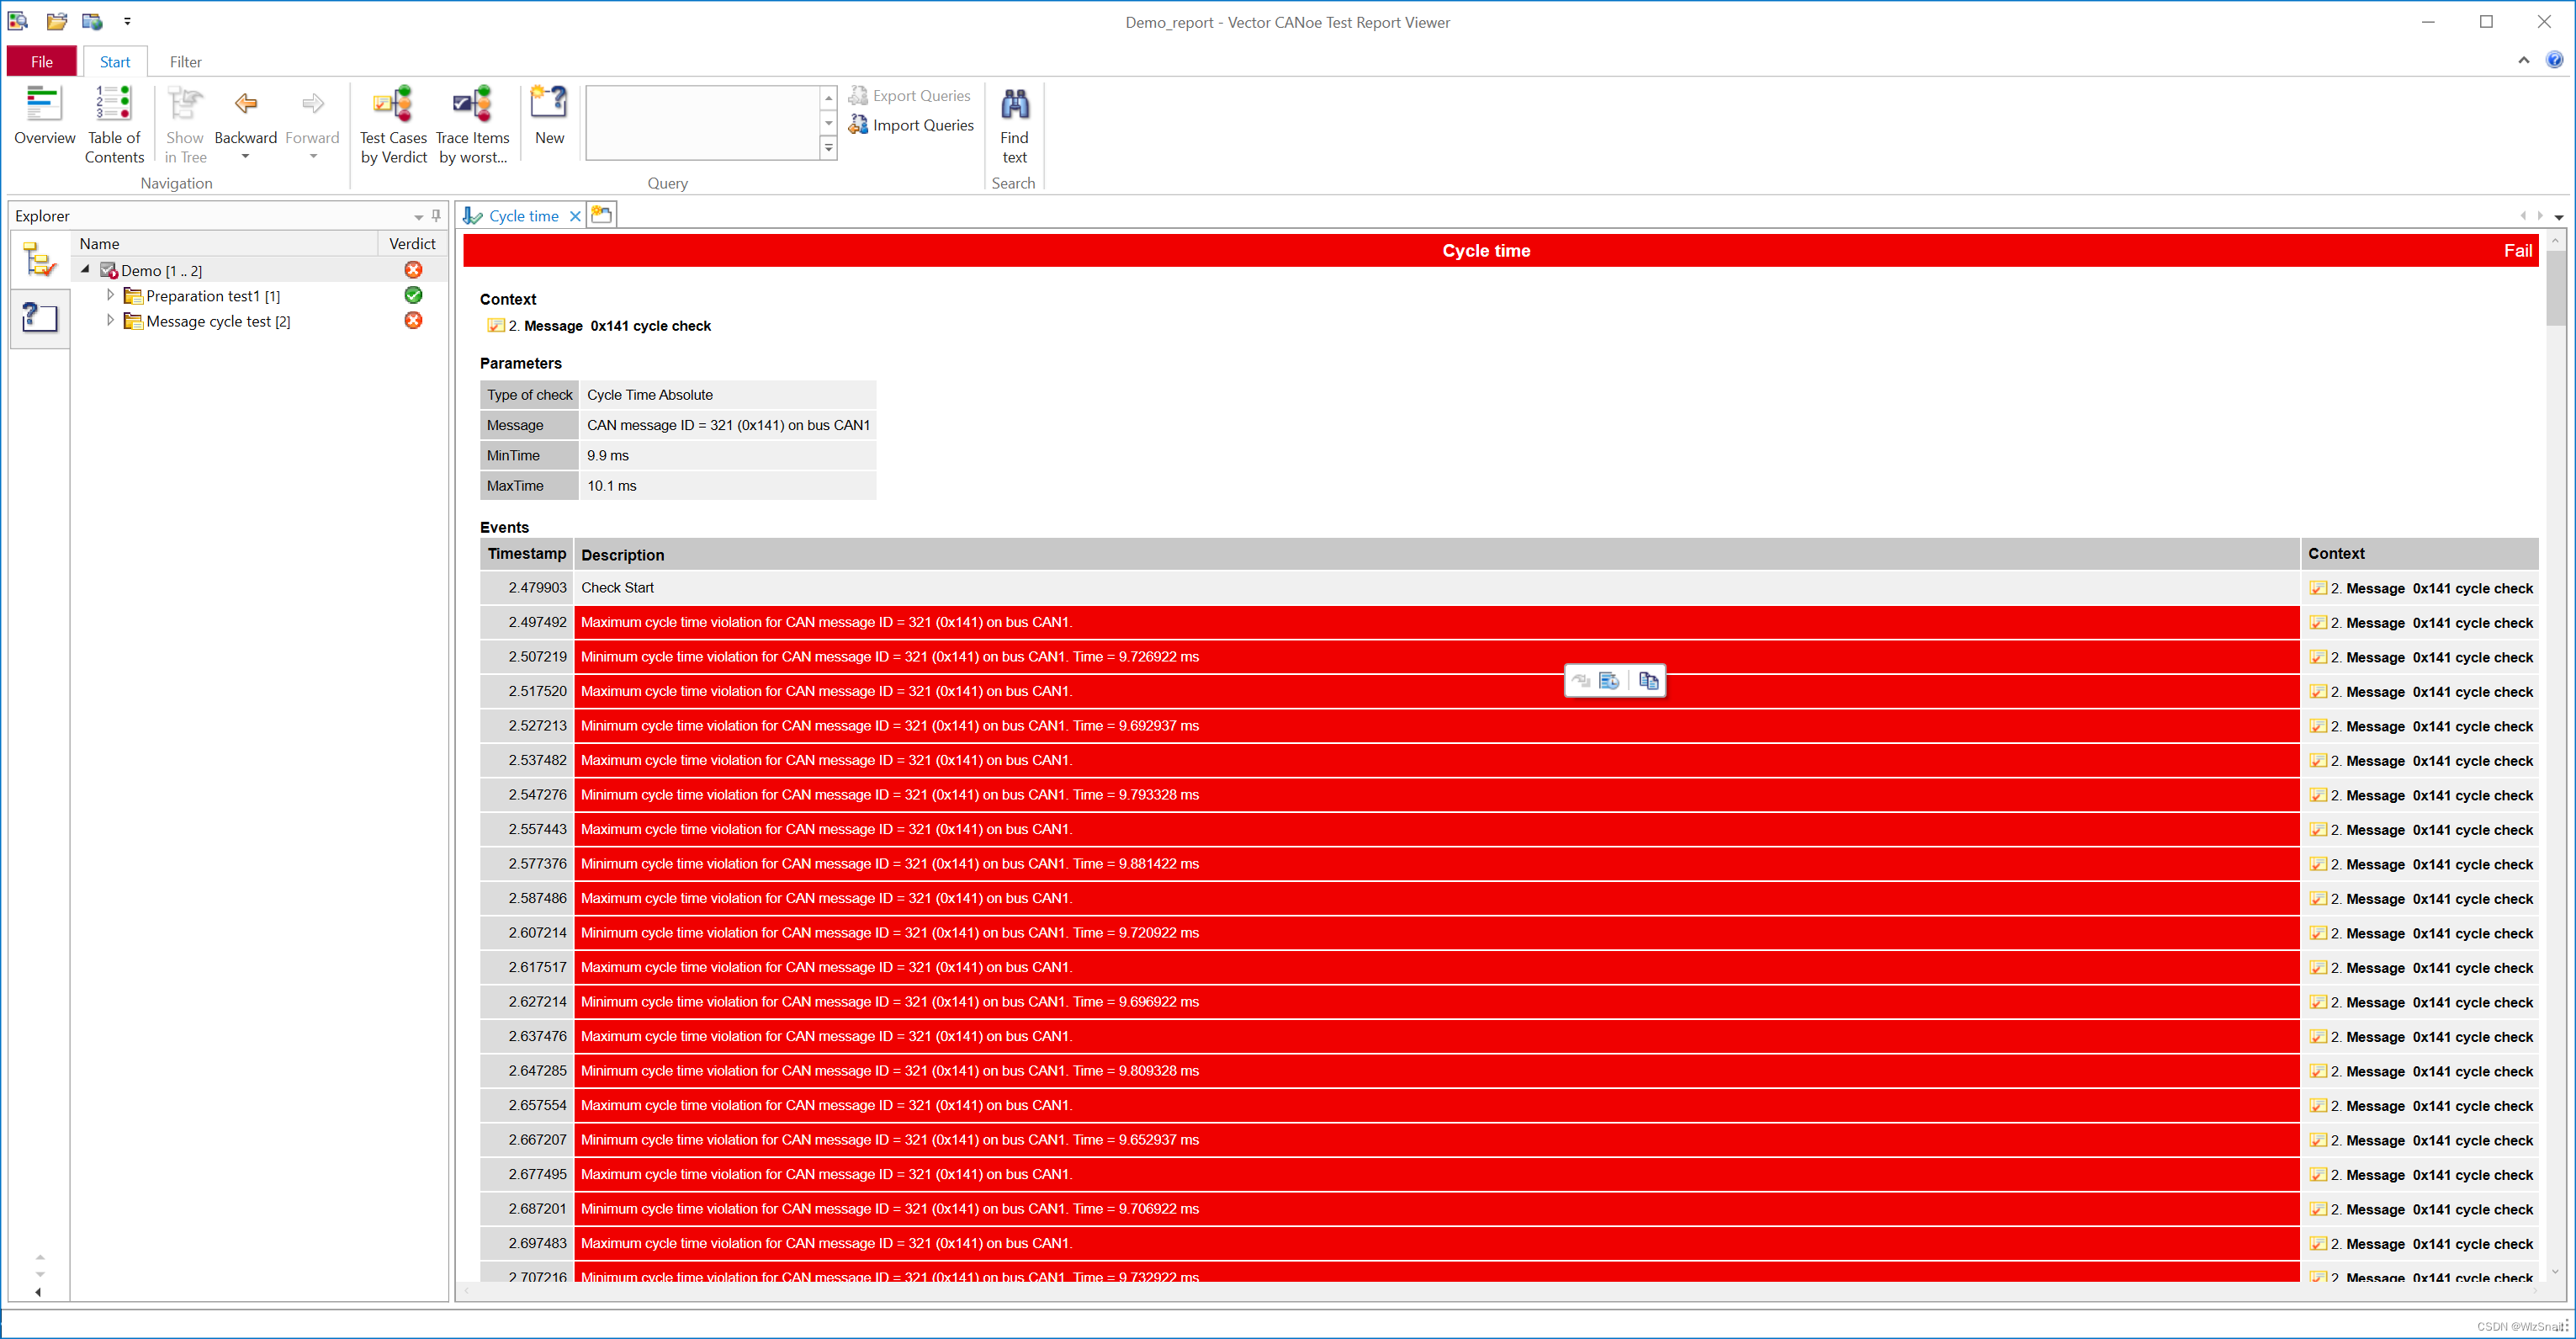This screenshot has width=2576, height=1339.
Task: Open Find text search
Action: click(1014, 125)
